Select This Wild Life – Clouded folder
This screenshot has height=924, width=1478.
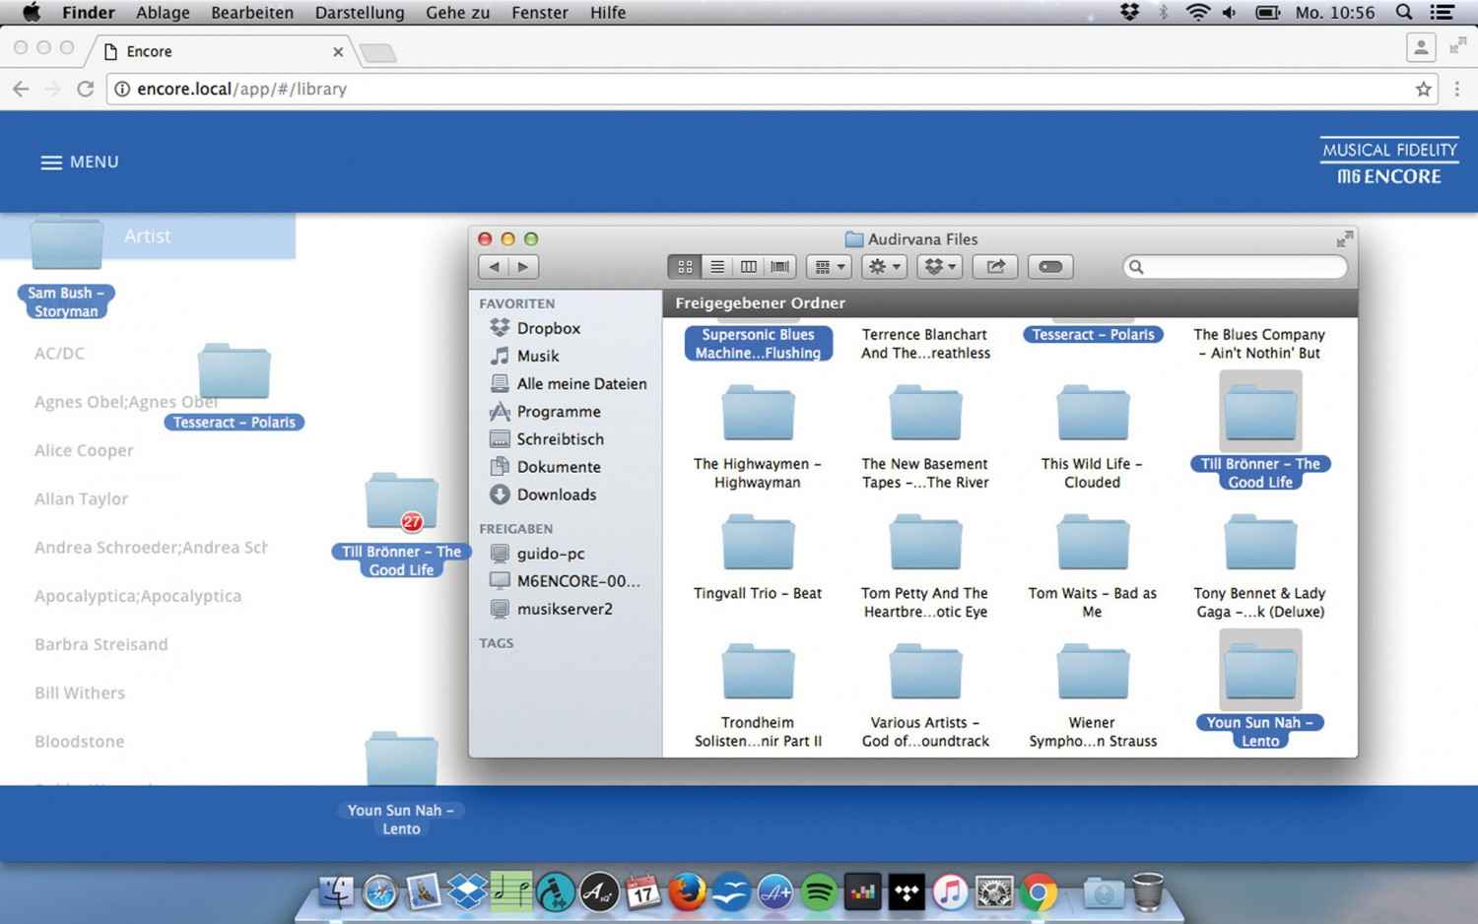[x=1093, y=435]
